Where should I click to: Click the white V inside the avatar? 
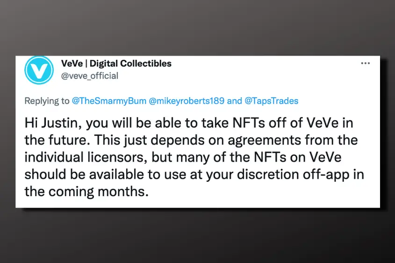pos(39,71)
